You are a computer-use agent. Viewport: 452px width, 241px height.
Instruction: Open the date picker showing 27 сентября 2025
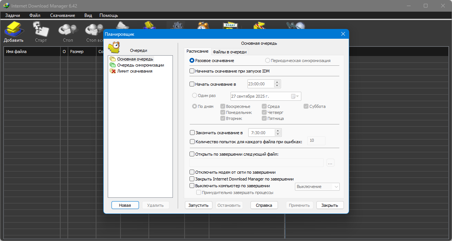point(295,96)
